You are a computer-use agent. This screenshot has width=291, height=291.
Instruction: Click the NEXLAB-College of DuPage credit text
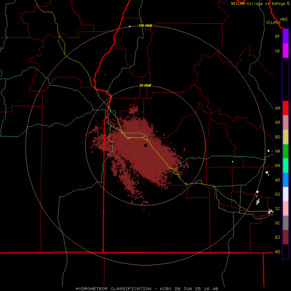(258, 4)
